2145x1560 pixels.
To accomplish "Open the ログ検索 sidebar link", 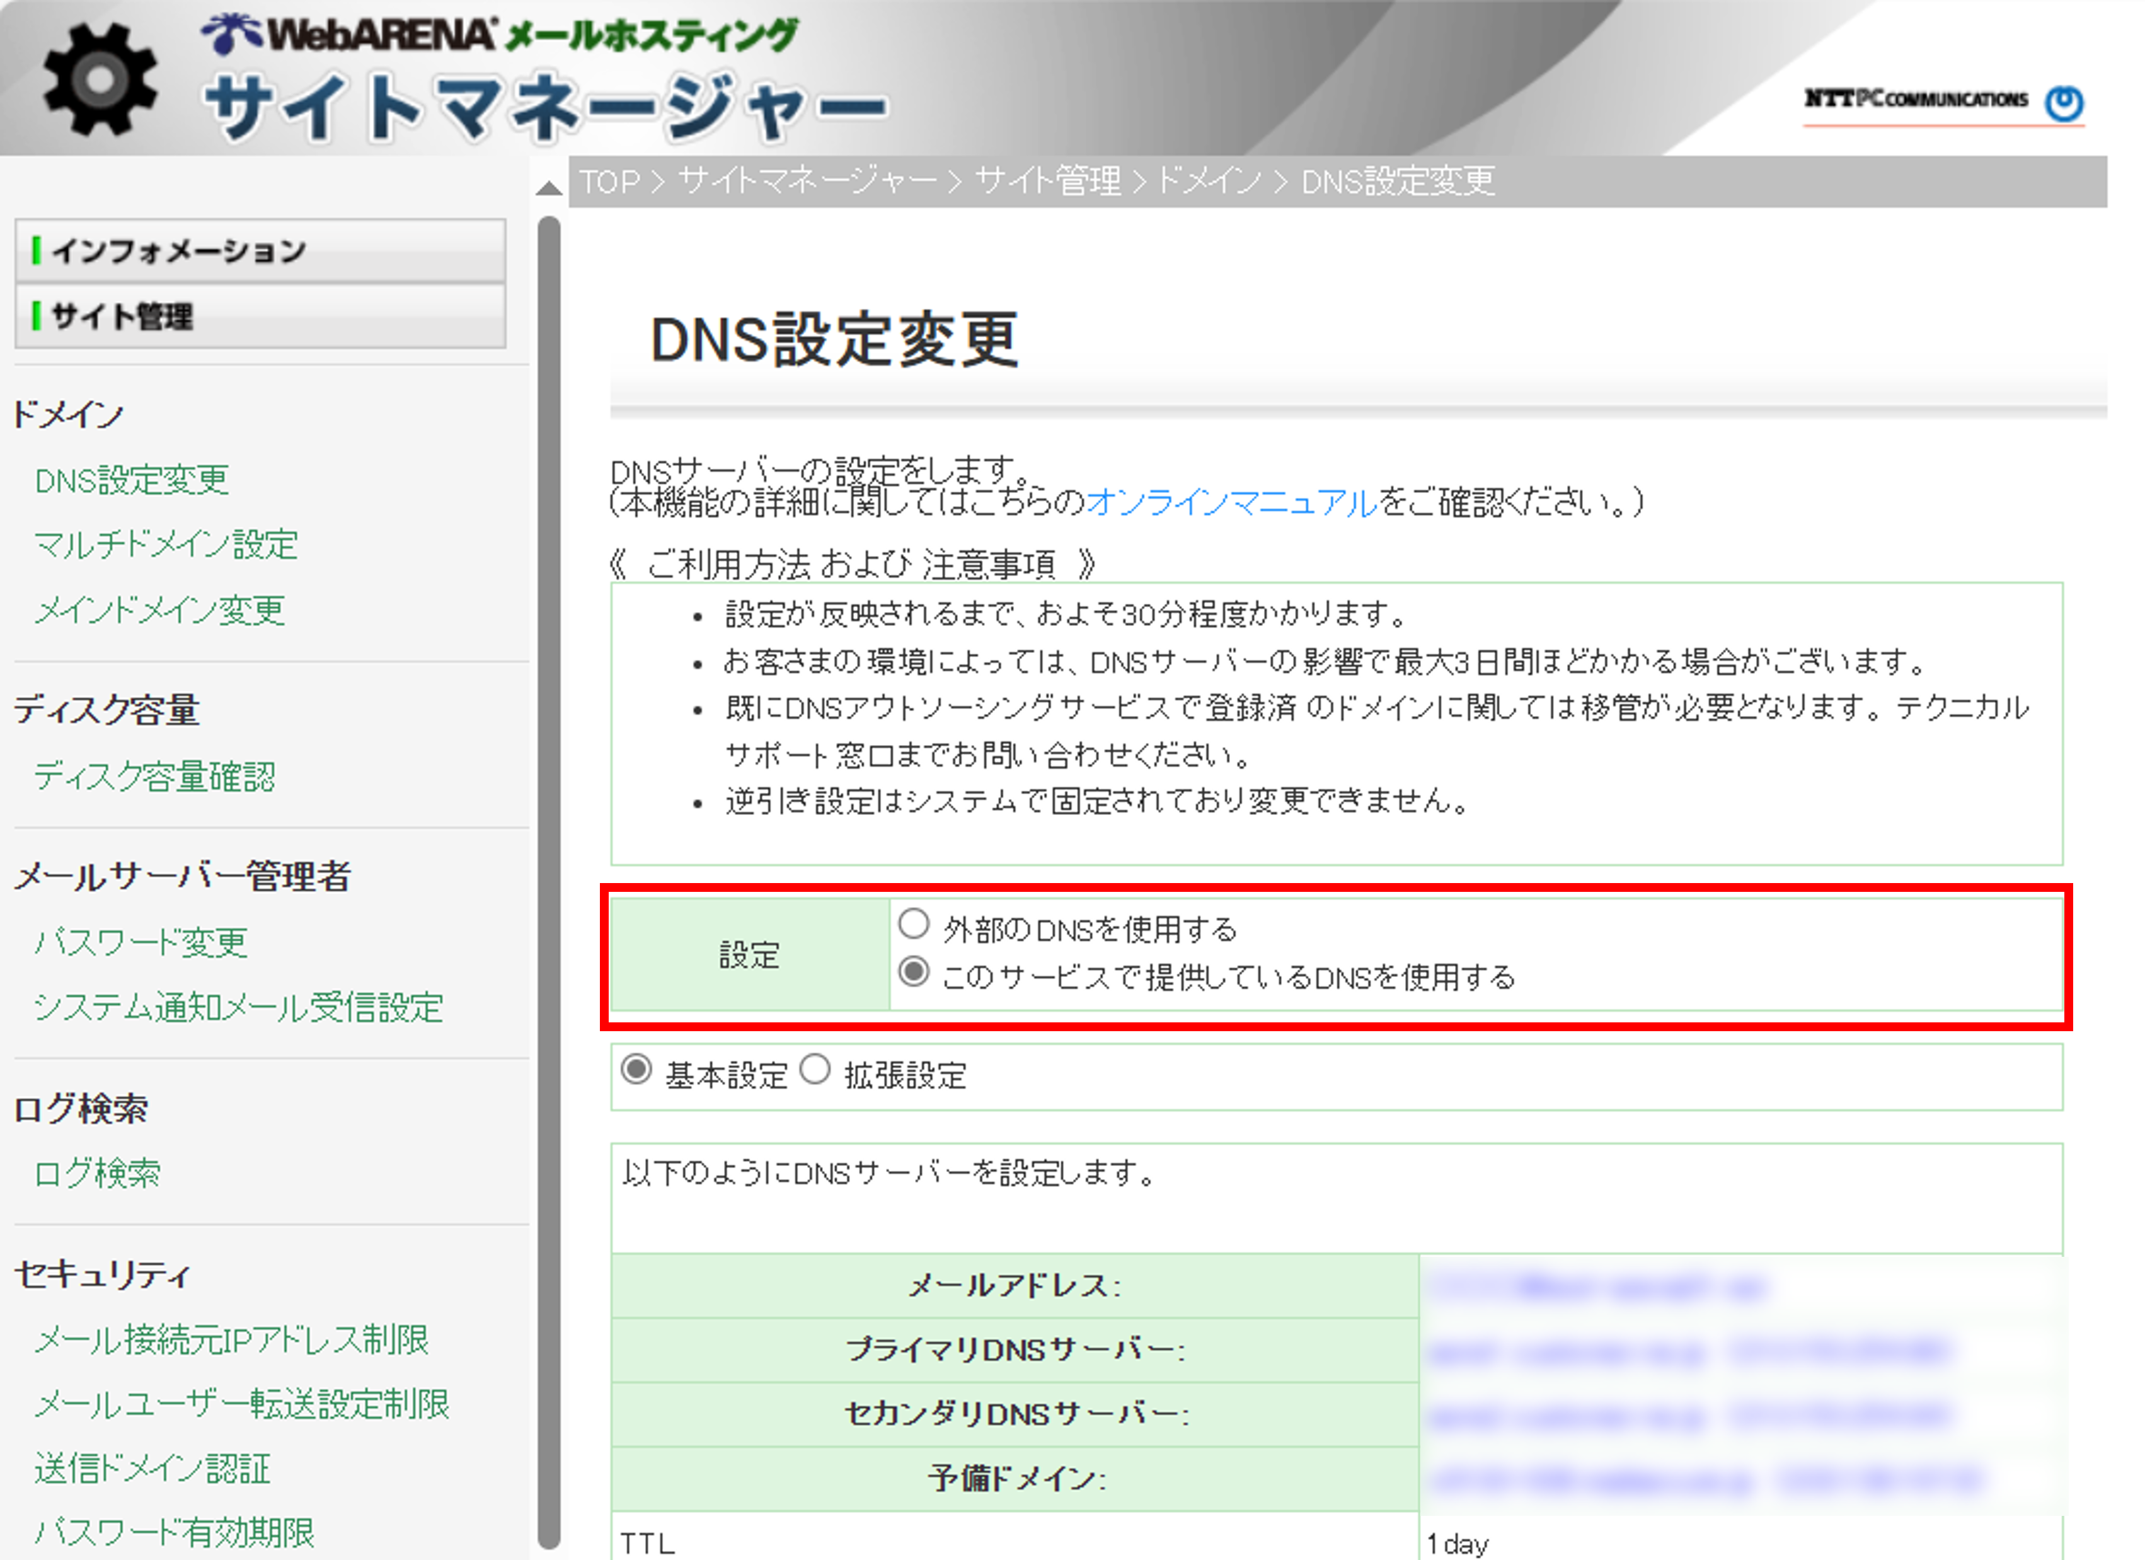I will point(98,1173).
